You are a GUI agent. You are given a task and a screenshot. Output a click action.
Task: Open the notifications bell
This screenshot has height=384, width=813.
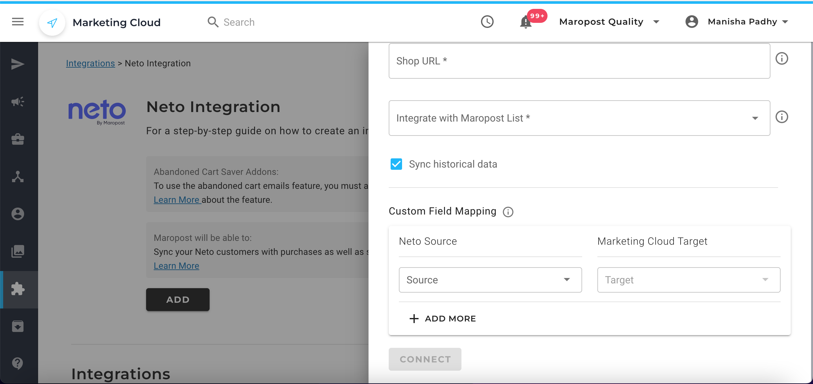click(526, 22)
